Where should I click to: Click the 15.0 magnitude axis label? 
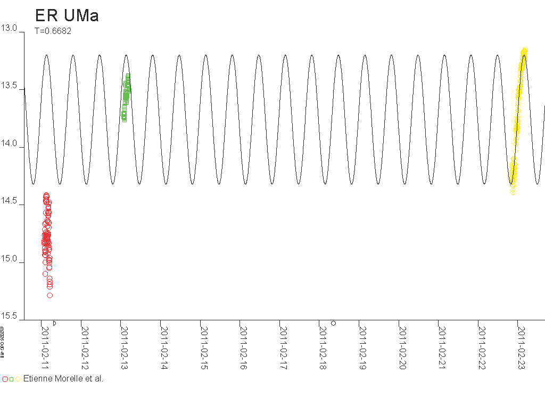point(9,259)
